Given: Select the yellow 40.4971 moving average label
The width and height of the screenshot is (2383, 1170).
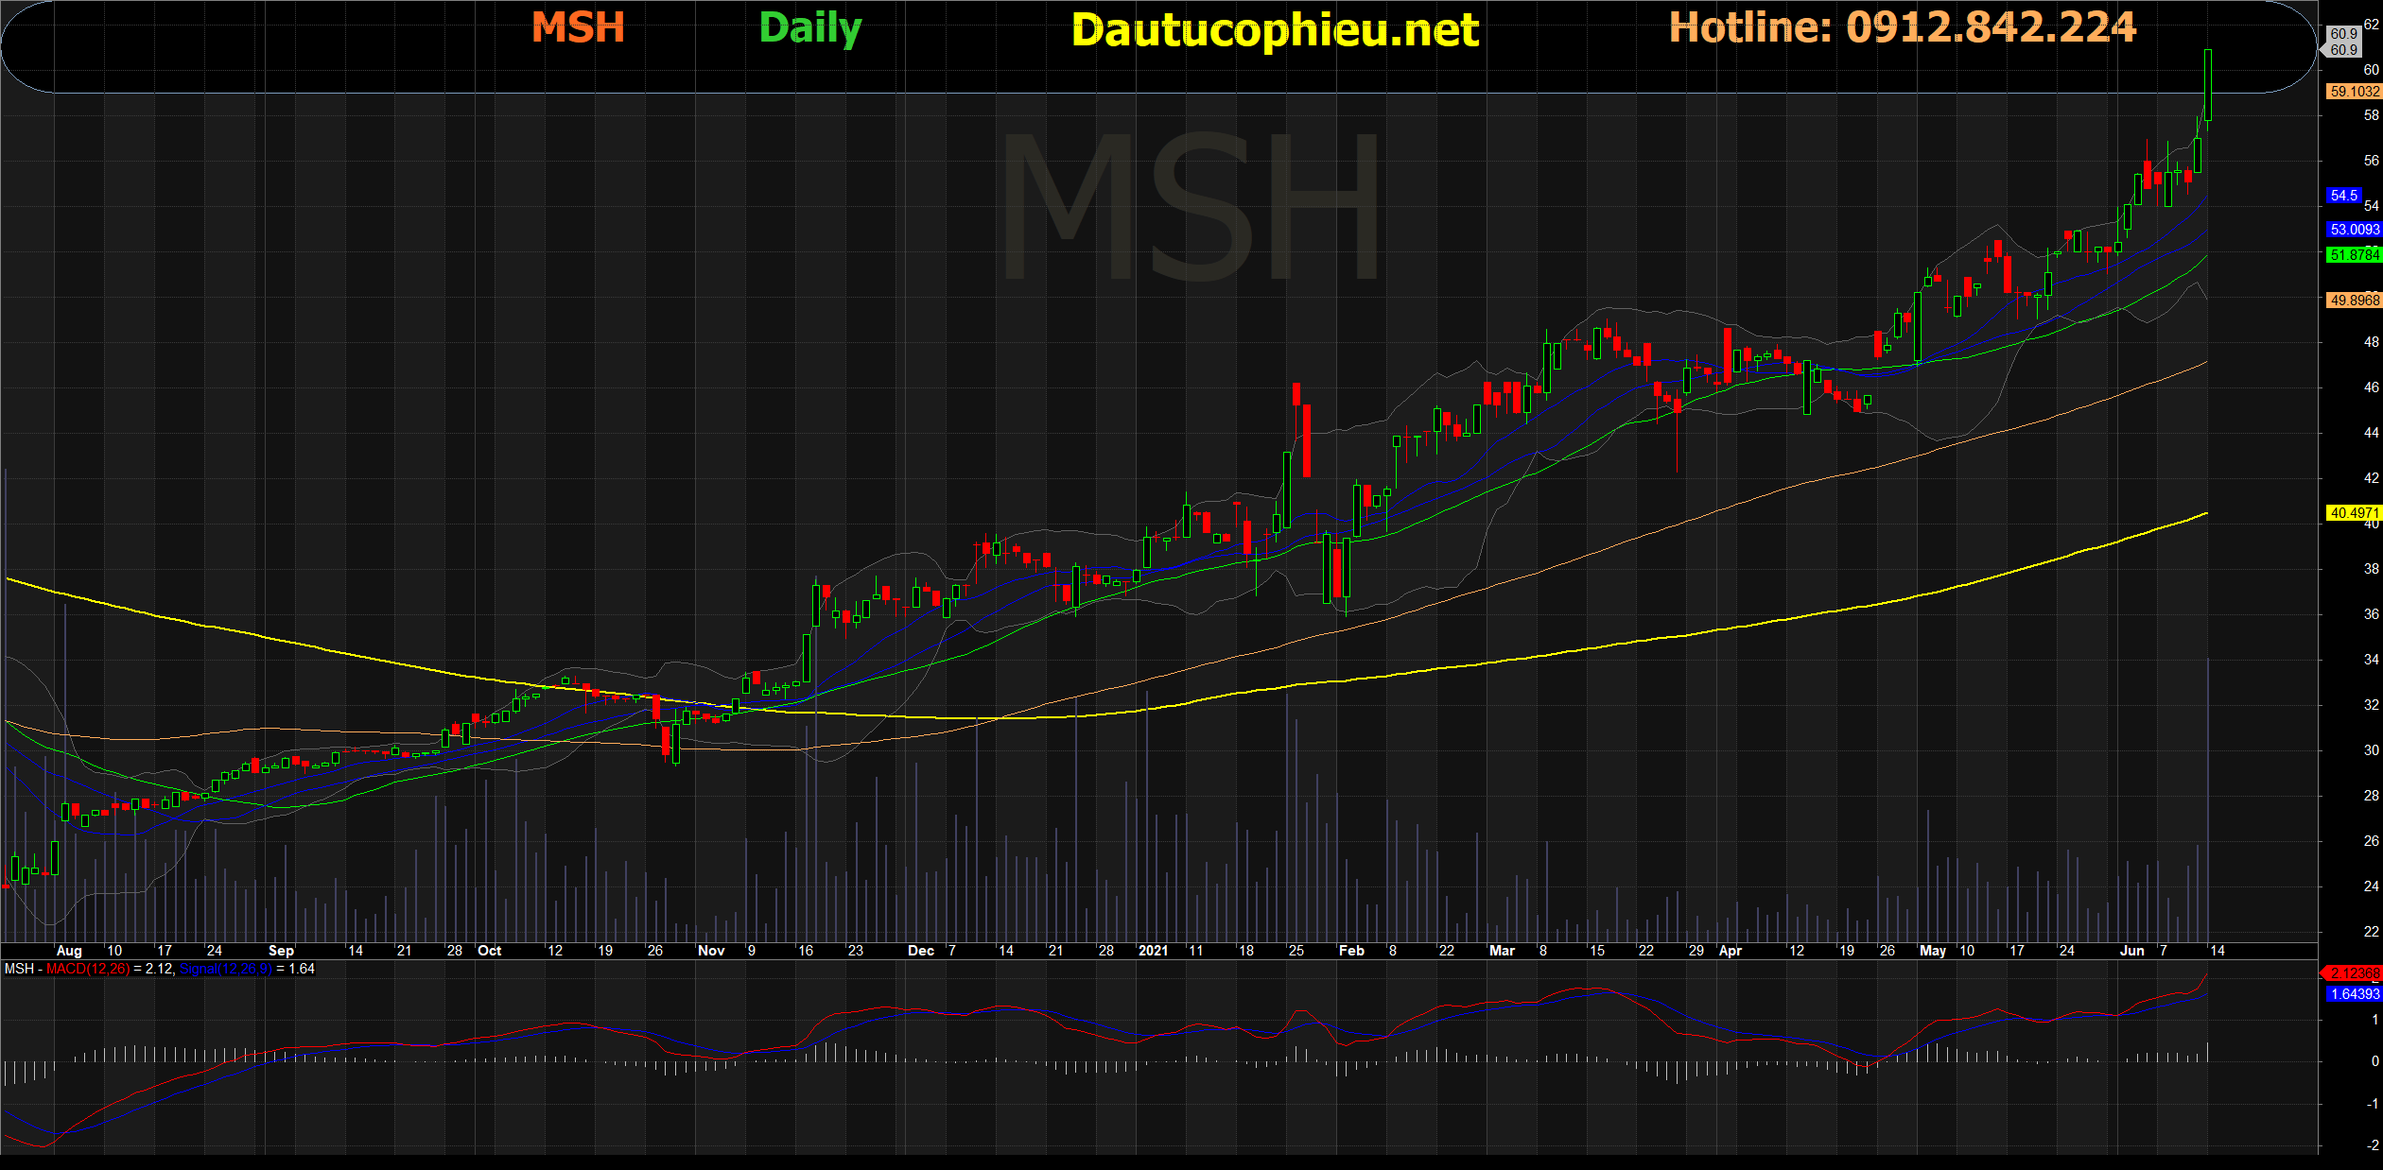Looking at the screenshot, I should point(2354,513).
